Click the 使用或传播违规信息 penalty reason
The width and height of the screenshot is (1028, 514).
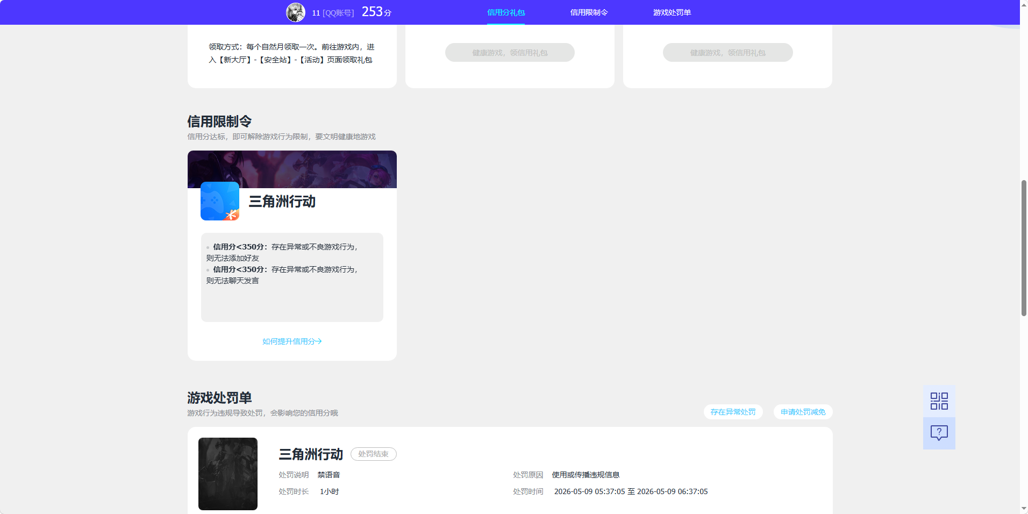click(x=586, y=475)
